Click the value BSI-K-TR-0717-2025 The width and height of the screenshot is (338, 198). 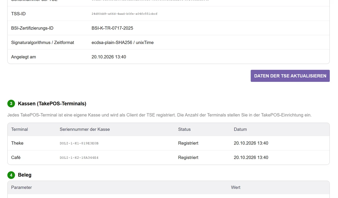(112, 28)
